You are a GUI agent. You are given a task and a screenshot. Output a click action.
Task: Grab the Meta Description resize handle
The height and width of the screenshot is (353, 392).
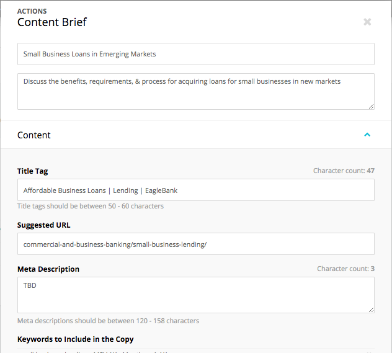tap(372, 310)
